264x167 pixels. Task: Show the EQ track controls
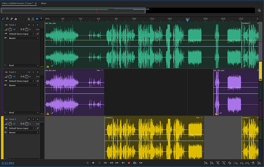16,18
